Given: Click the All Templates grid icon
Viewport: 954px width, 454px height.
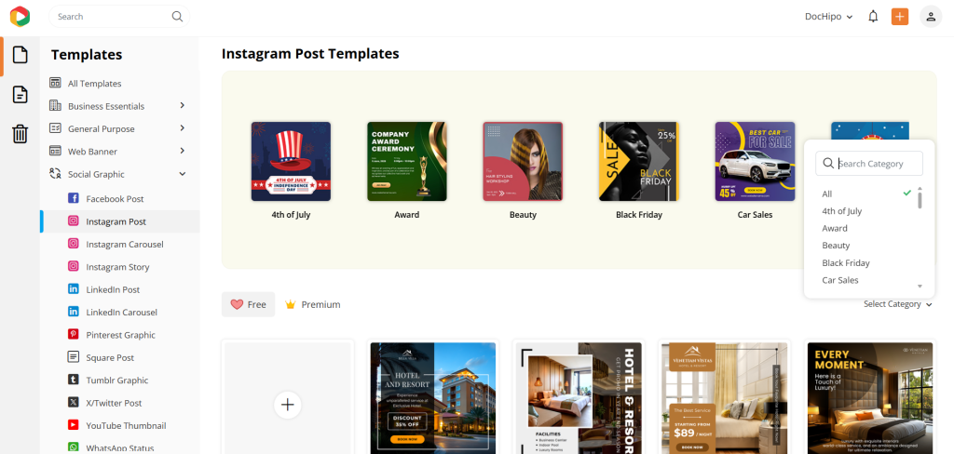Looking at the screenshot, I should 55,83.
